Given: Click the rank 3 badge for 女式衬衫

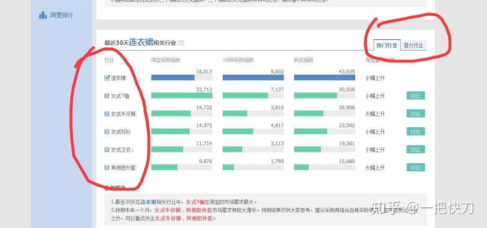Looking at the screenshot, I should (x=107, y=132).
